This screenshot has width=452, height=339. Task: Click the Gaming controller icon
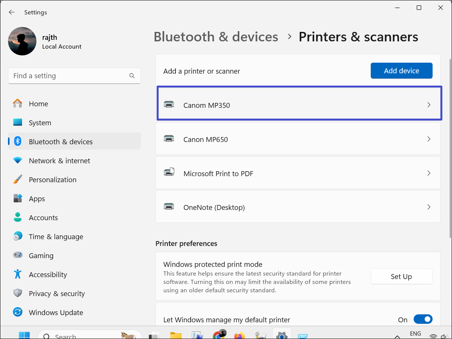coord(17,255)
